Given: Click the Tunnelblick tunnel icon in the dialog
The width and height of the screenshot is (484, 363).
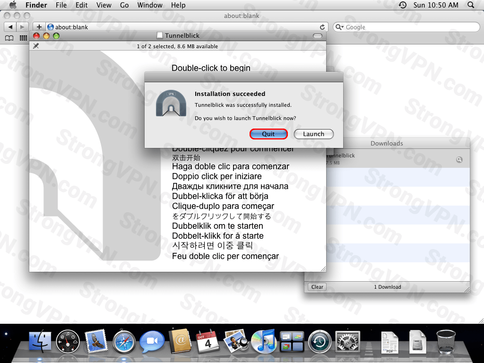Looking at the screenshot, I should 171,103.
